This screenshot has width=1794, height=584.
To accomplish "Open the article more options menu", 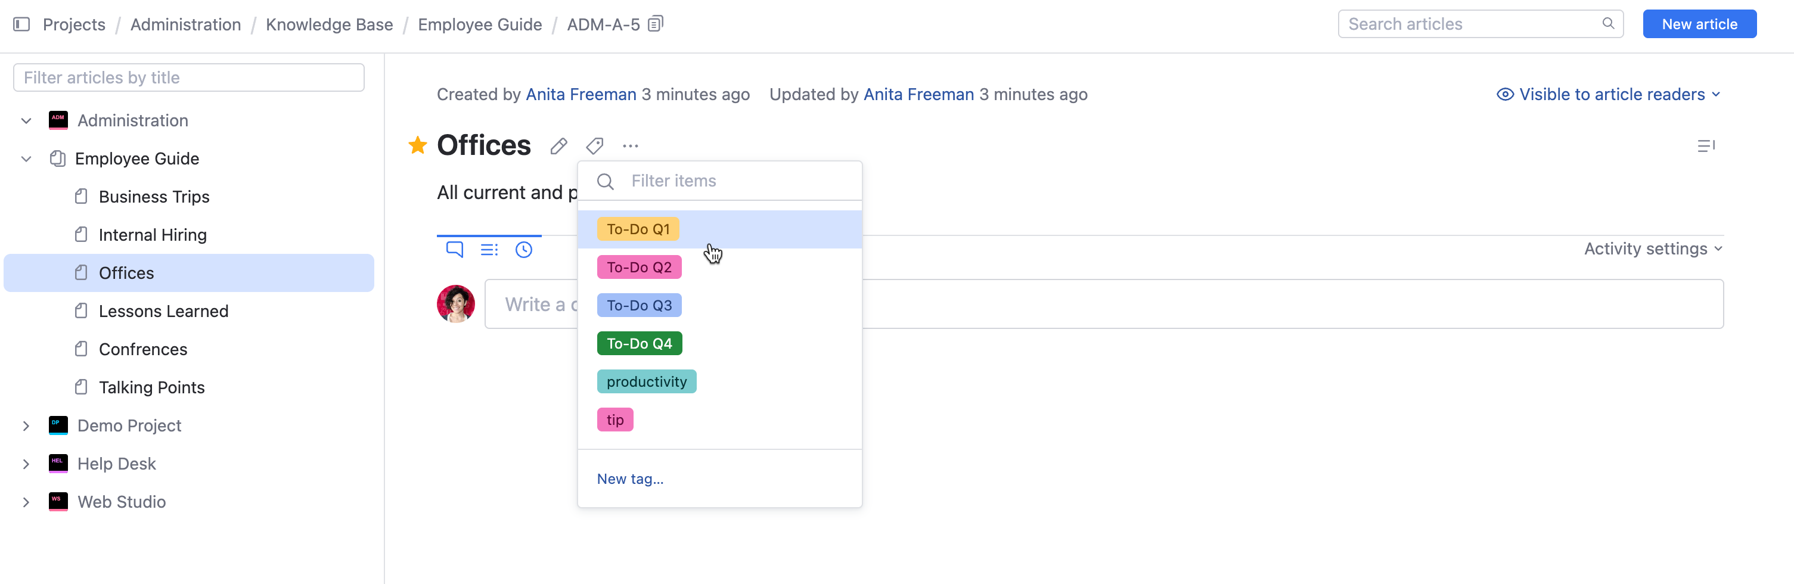I will (630, 145).
